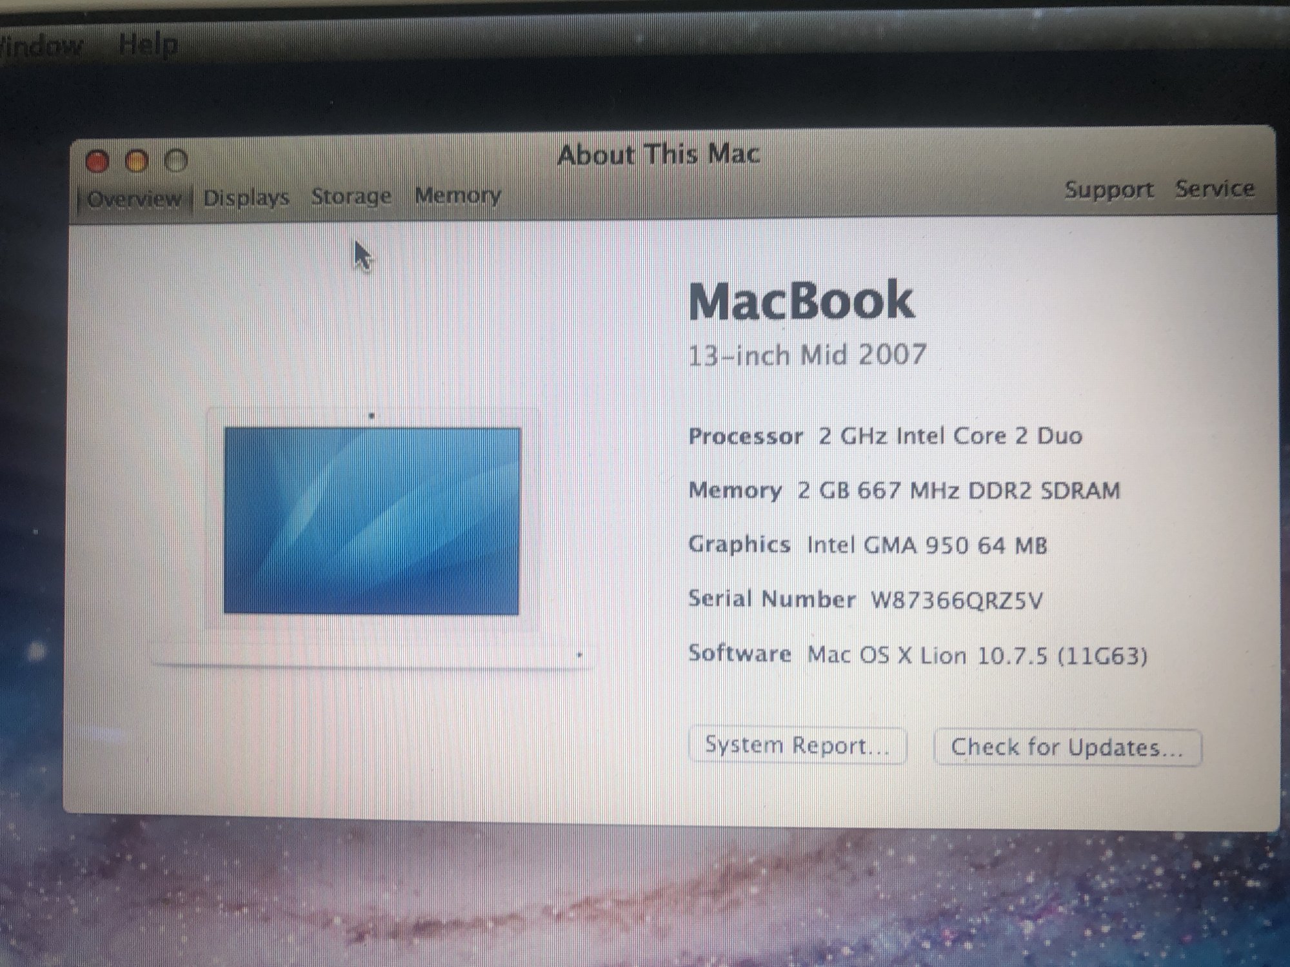This screenshot has width=1290, height=967.
Task: Click Check for Updates button
Action: click(1067, 747)
